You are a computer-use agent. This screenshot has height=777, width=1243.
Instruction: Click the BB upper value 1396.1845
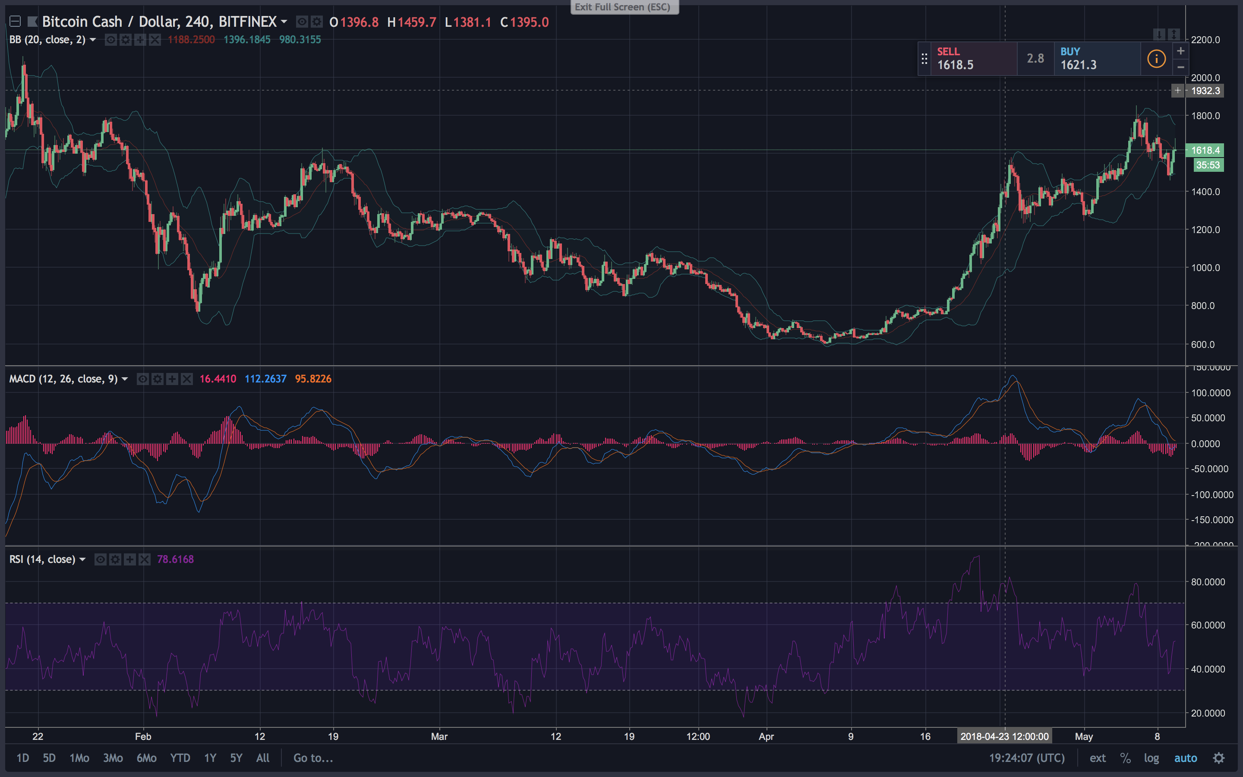pos(246,40)
